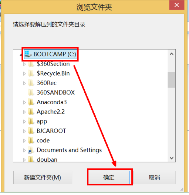Select the Documents and Settings entry
The image size is (189, 195).
[69, 150]
